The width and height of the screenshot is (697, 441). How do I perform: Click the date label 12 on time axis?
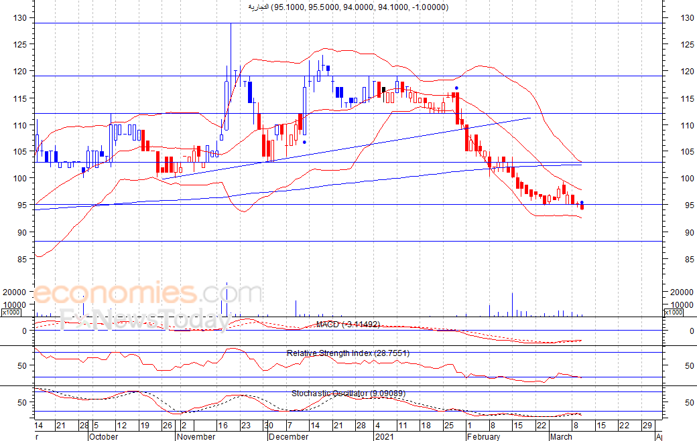click(121, 426)
